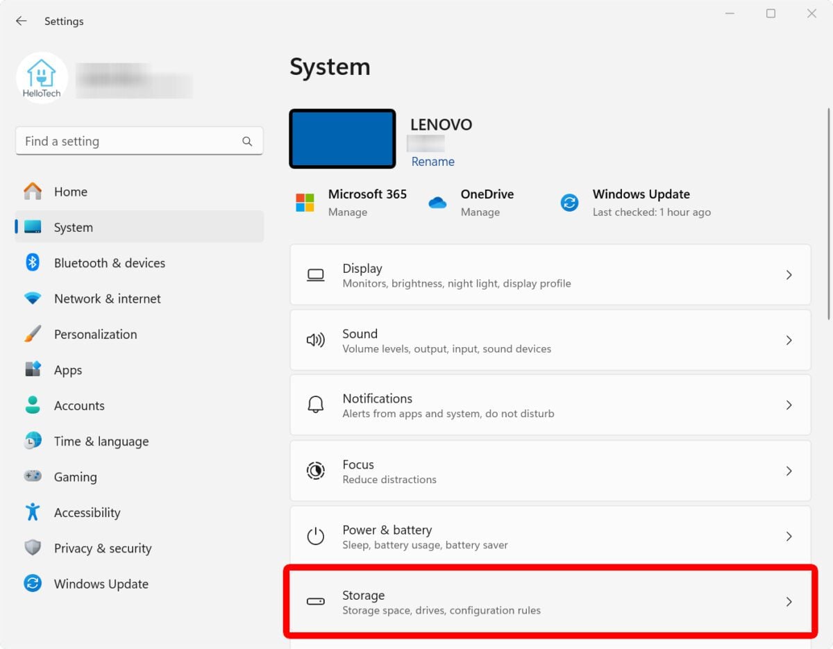Click the Accounts person icon
Screen dimensions: 833x649
pyautogui.click(x=33, y=405)
